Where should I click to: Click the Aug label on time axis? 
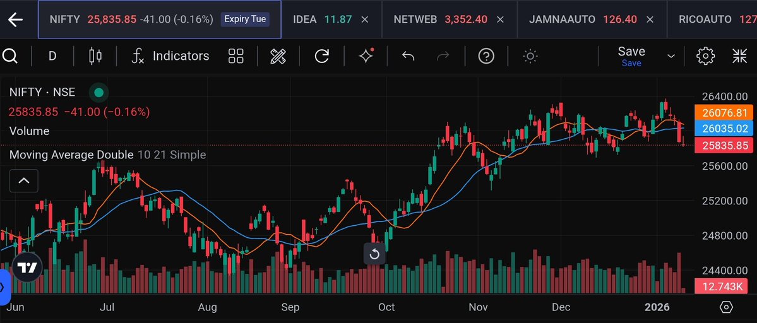pos(208,307)
